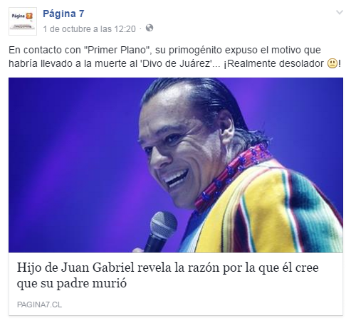This screenshot has width=351, height=323.
Task: Open the Página 7 profile picture
Action: pos(23,21)
